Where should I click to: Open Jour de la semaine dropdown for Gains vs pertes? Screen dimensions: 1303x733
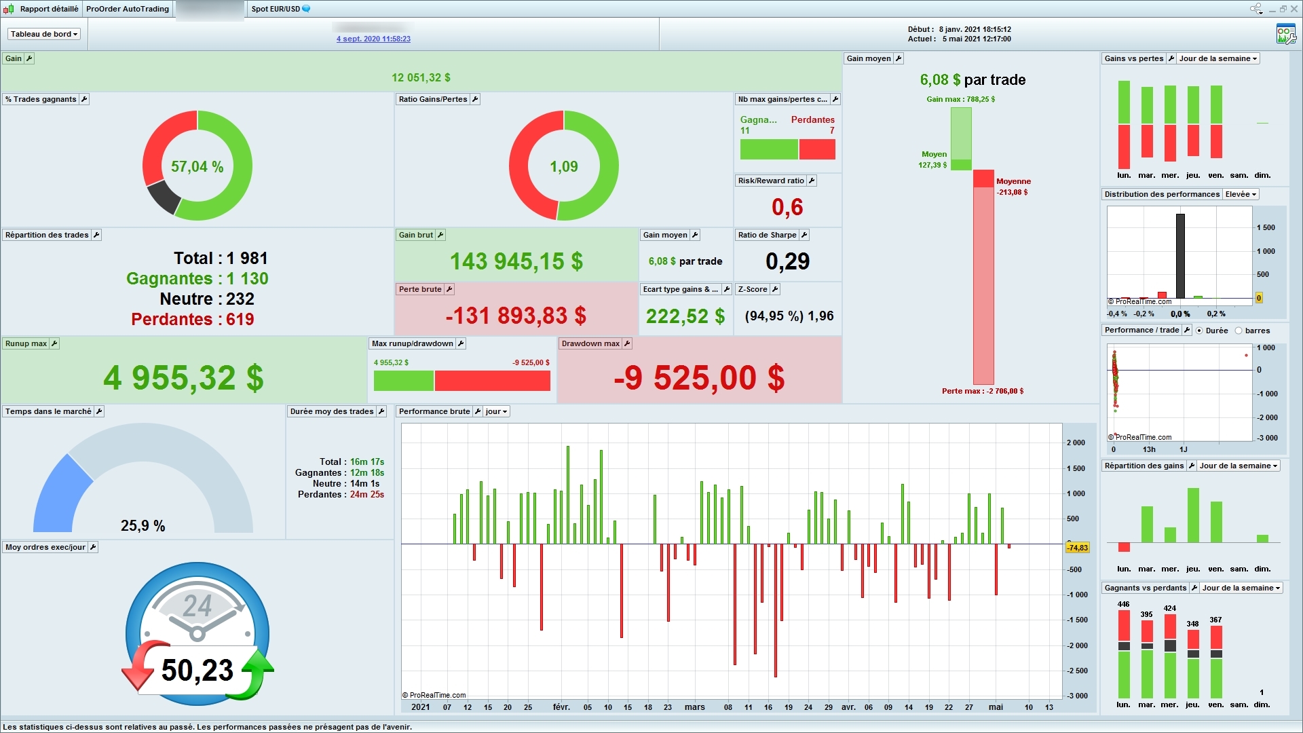tap(1218, 58)
